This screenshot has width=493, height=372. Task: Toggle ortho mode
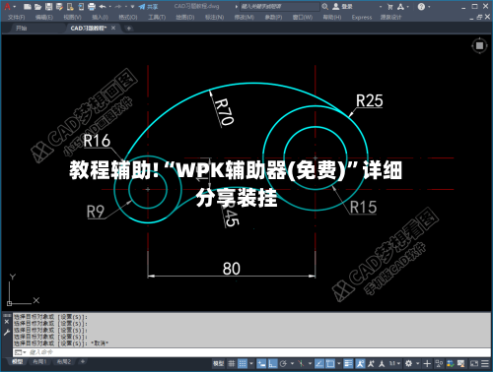tap(272, 363)
